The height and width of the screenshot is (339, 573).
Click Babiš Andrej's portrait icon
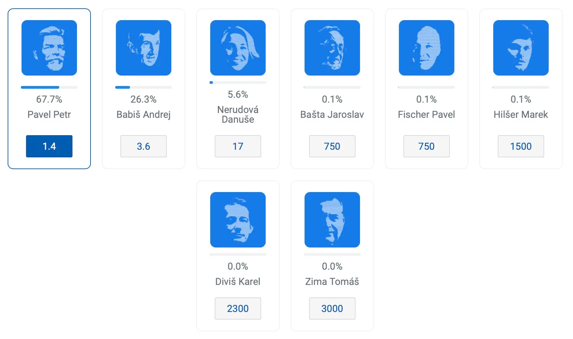coord(144,48)
